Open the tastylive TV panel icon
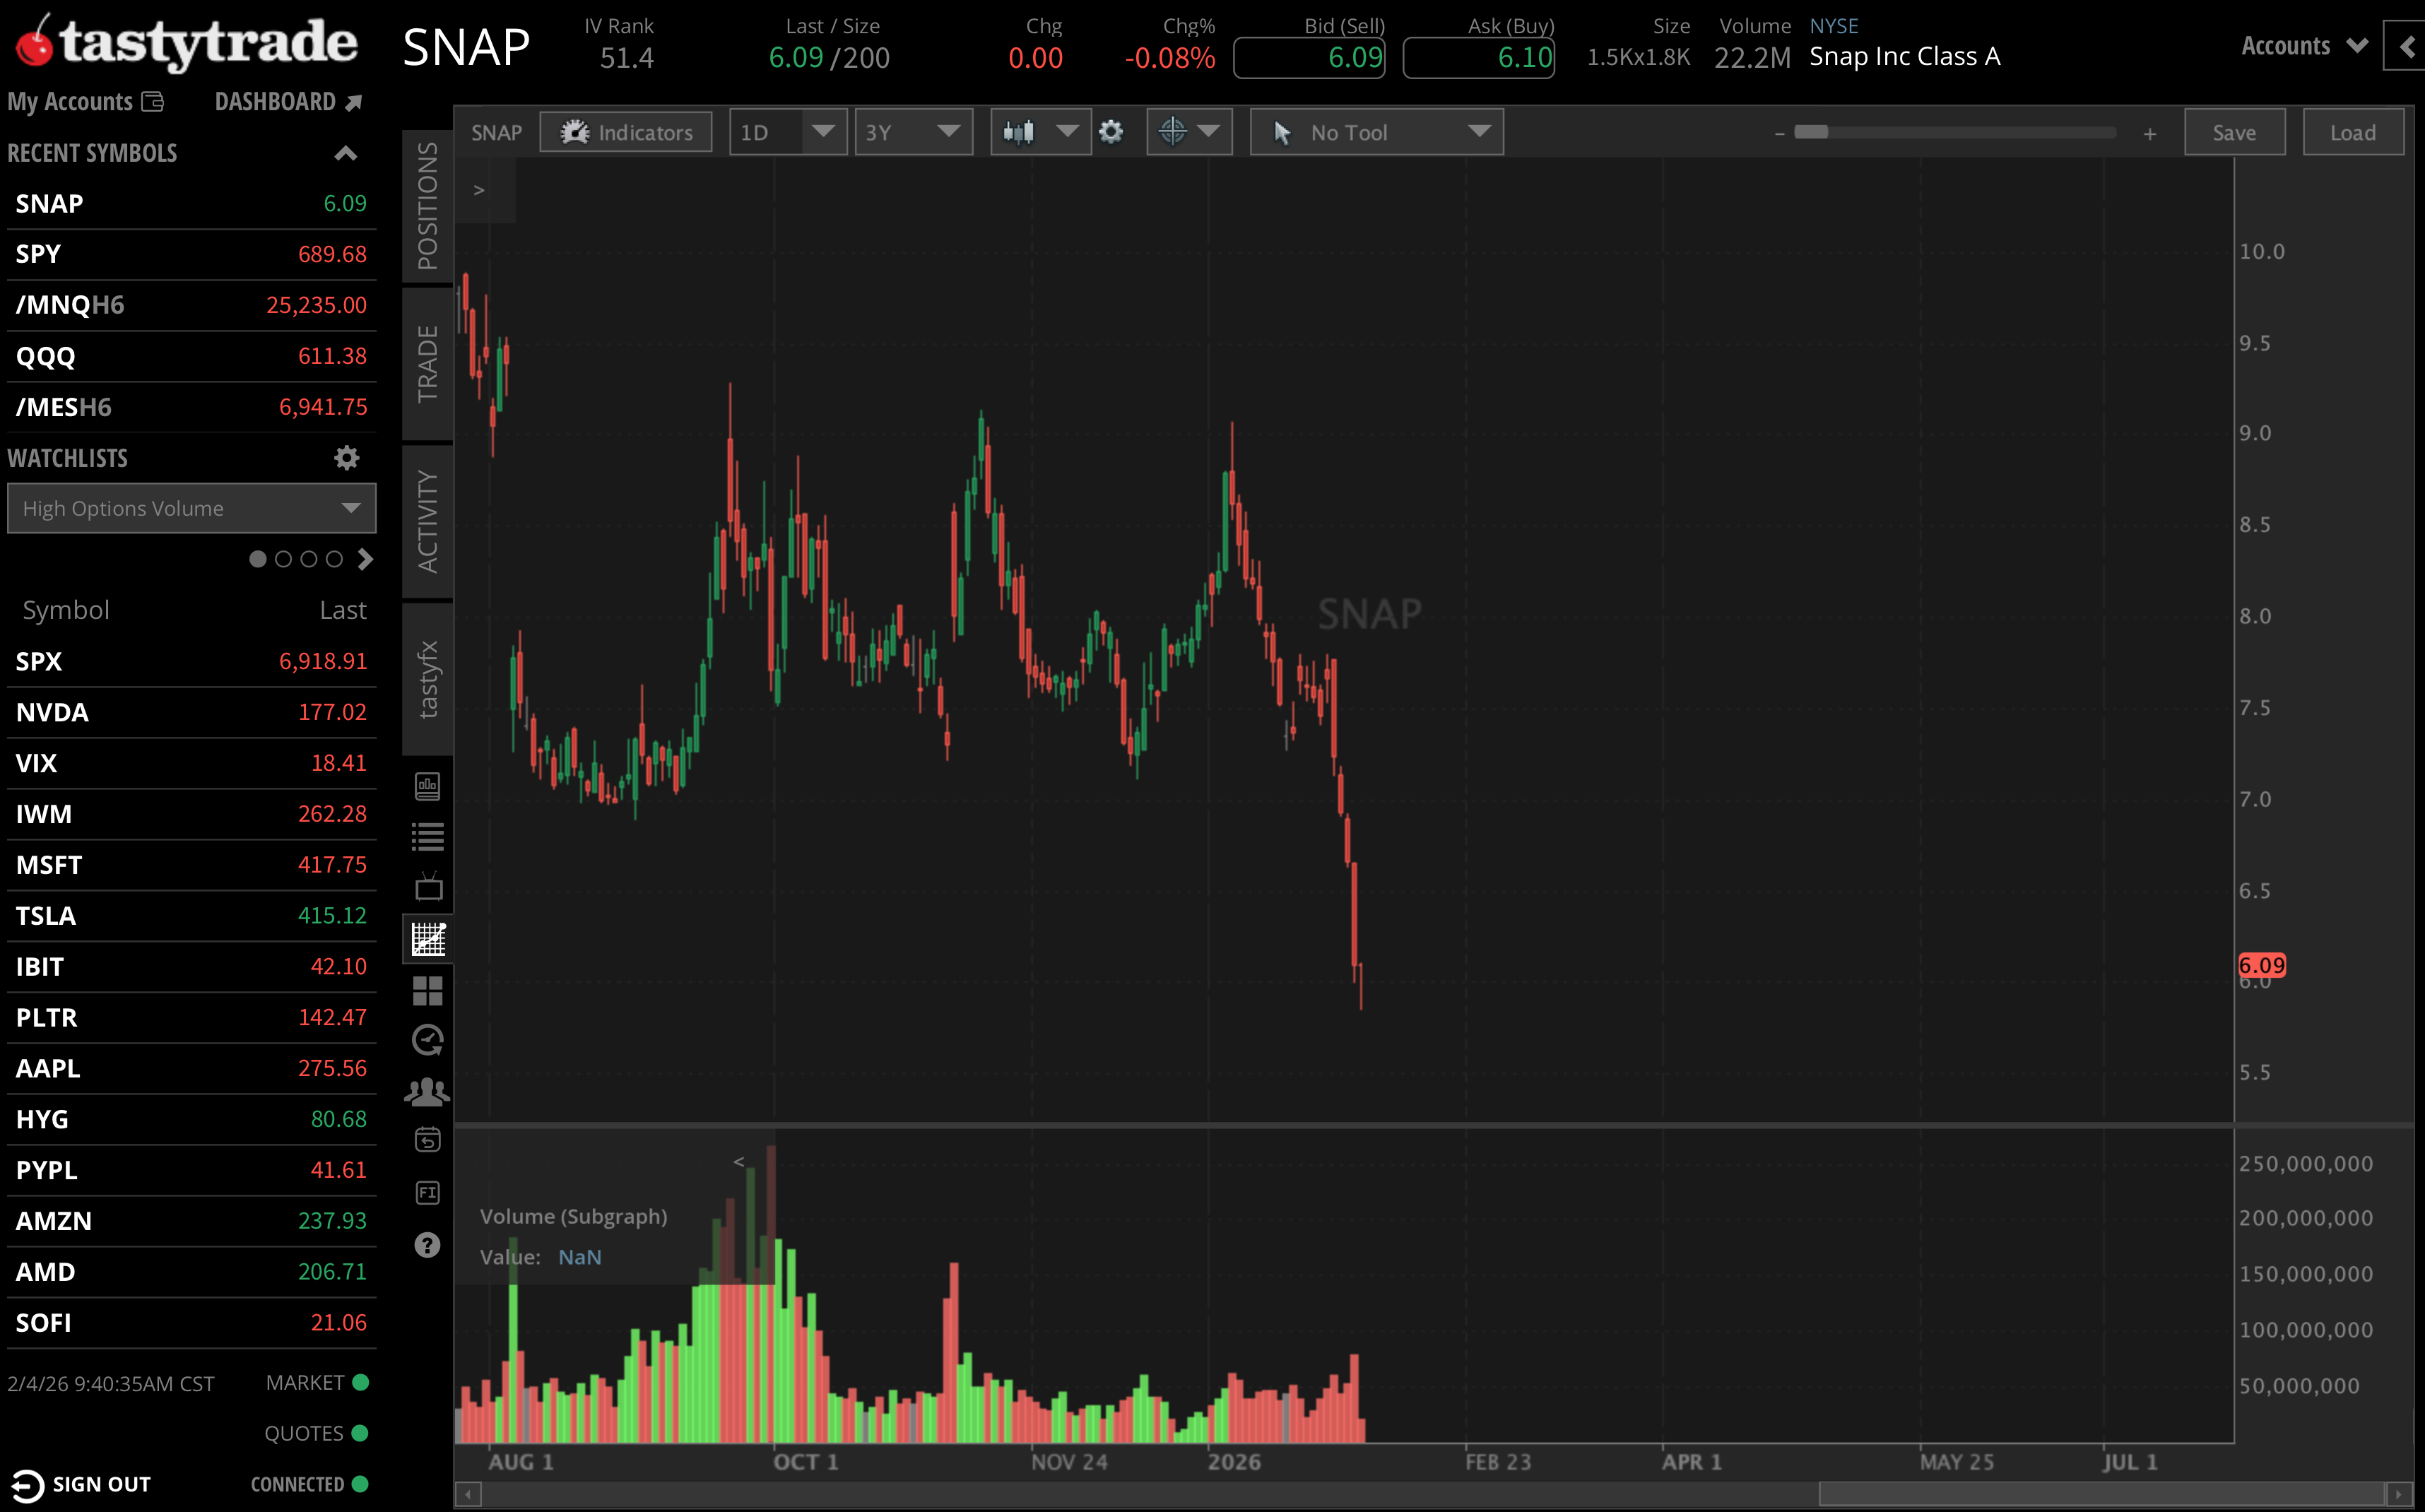This screenshot has width=2425, height=1512. point(427,887)
